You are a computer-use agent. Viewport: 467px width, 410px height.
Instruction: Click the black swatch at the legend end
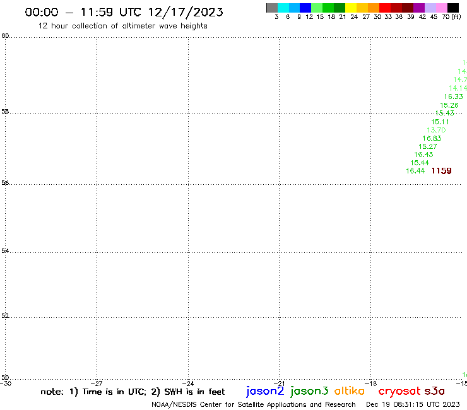[x=453, y=8]
